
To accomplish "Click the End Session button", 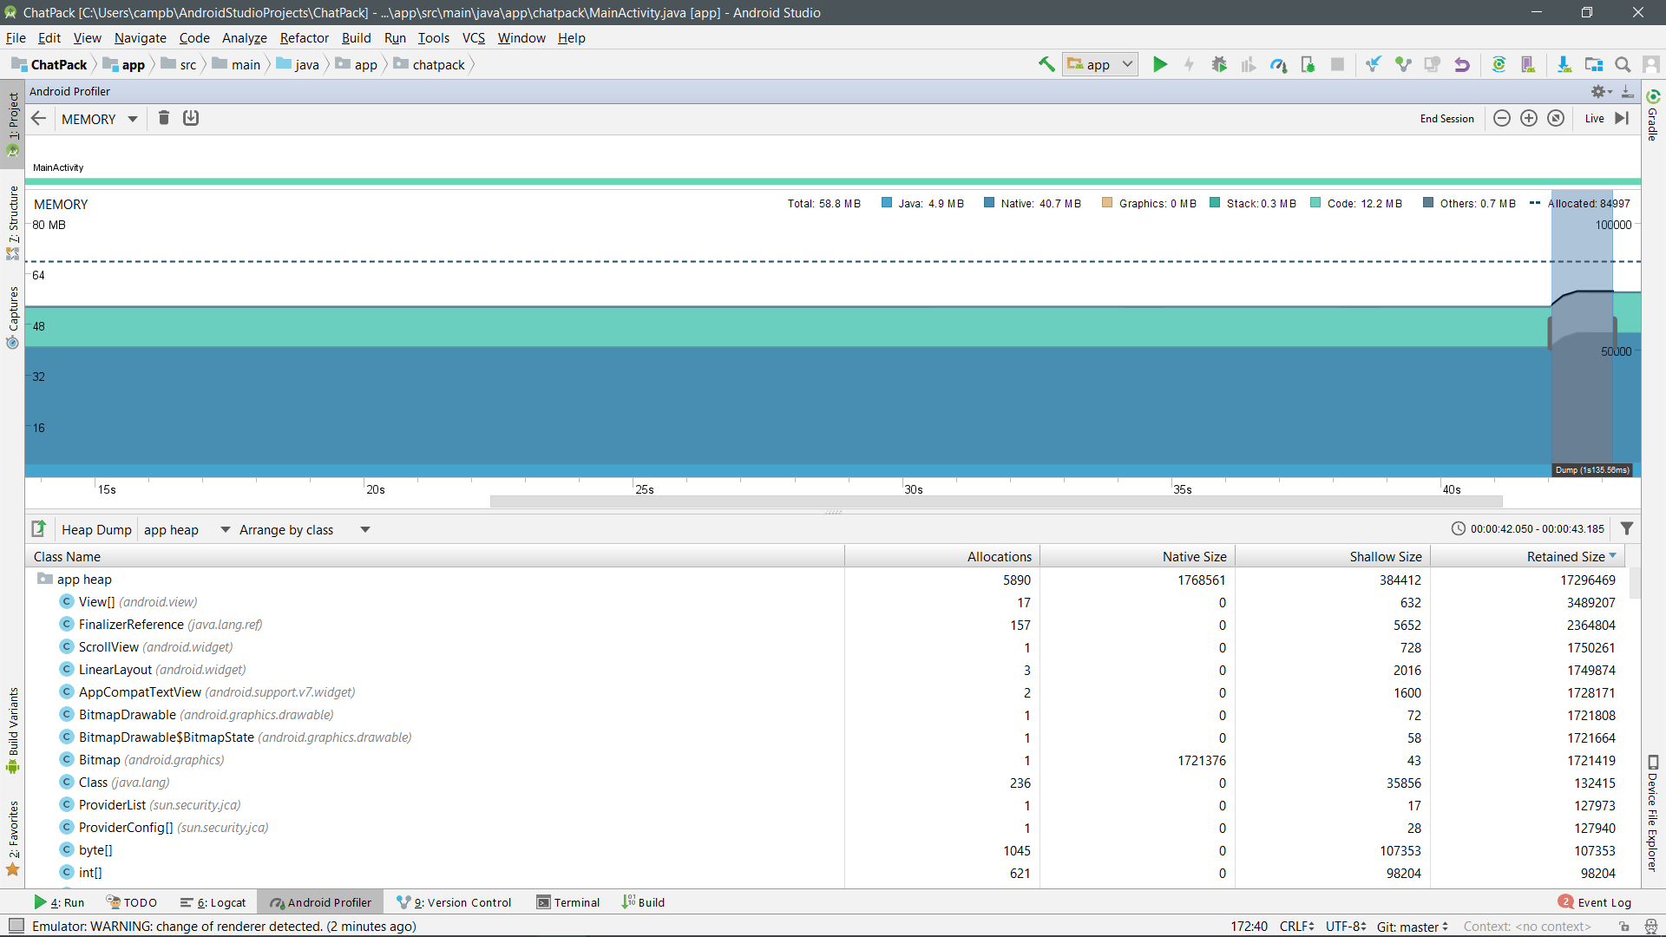I will pyautogui.click(x=1446, y=119).
